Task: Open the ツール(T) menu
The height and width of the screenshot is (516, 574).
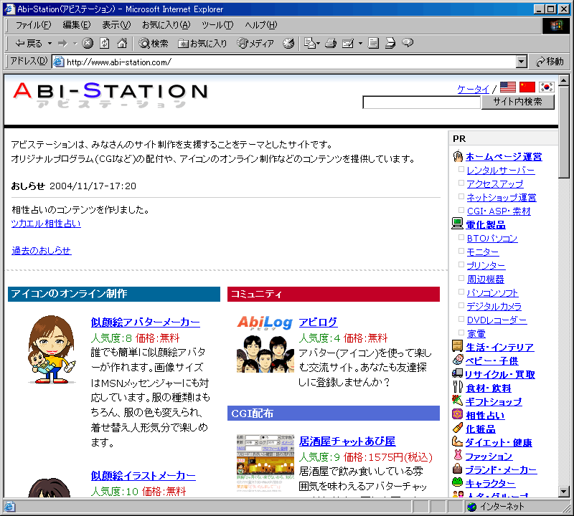Action: pyautogui.click(x=217, y=25)
